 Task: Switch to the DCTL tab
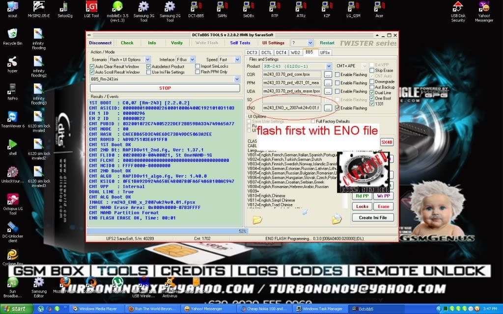[x=266, y=52]
